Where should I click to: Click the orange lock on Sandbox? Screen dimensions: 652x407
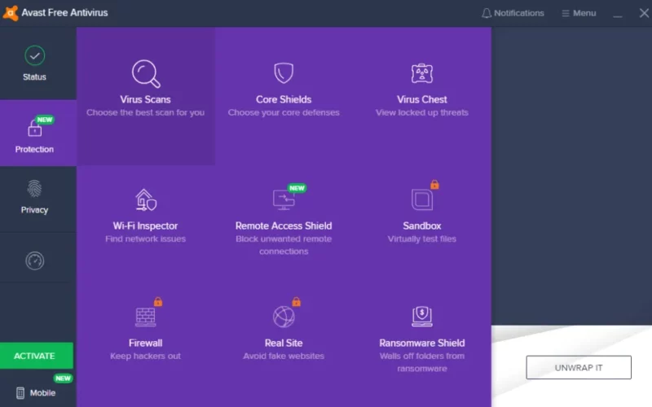[434, 185]
